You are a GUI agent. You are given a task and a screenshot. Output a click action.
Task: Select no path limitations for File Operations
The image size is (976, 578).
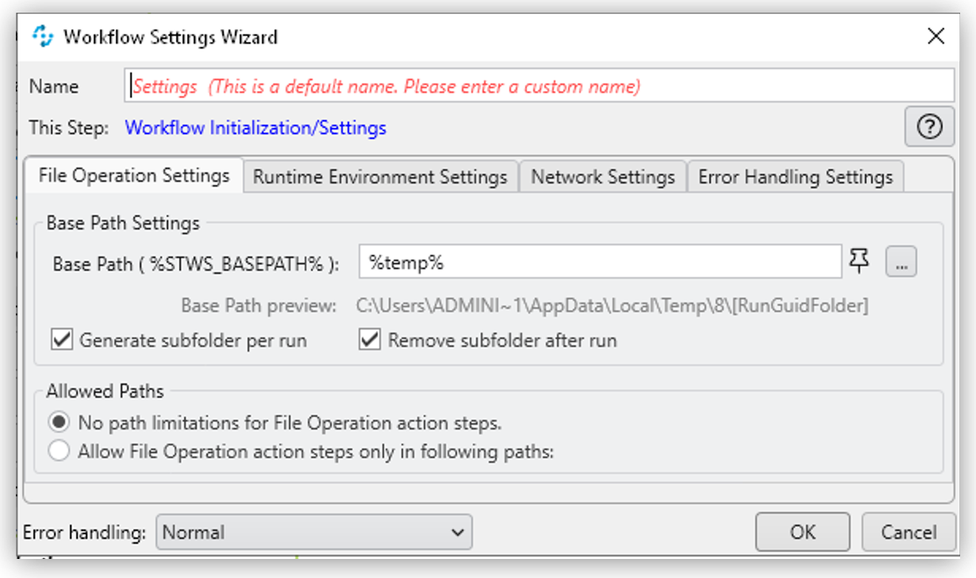click(x=58, y=422)
